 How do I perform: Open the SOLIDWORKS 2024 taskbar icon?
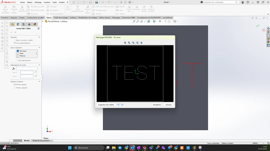pos(145,148)
